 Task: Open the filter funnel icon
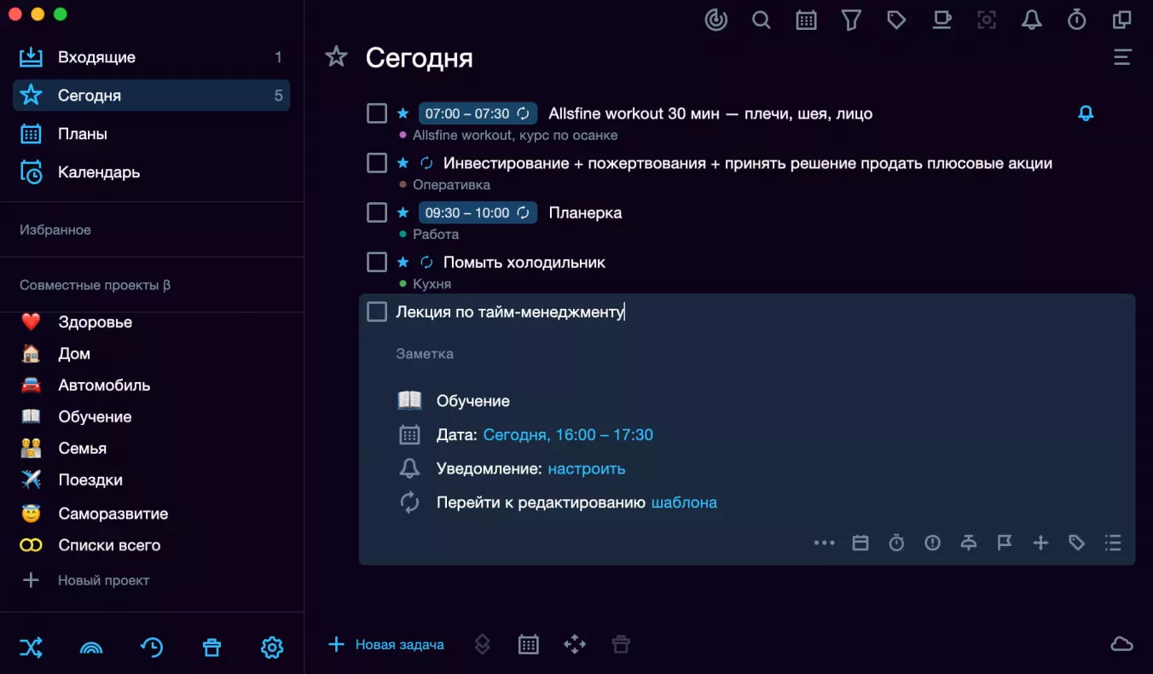point(851,20)
